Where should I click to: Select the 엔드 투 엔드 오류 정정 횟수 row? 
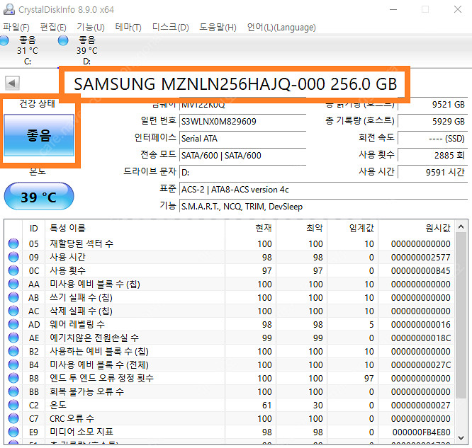[x=230, y=378]
